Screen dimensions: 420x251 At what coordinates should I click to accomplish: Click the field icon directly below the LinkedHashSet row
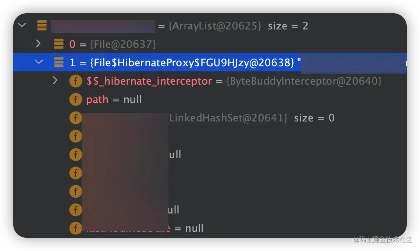pyautogui.click(x=75, y=136)
